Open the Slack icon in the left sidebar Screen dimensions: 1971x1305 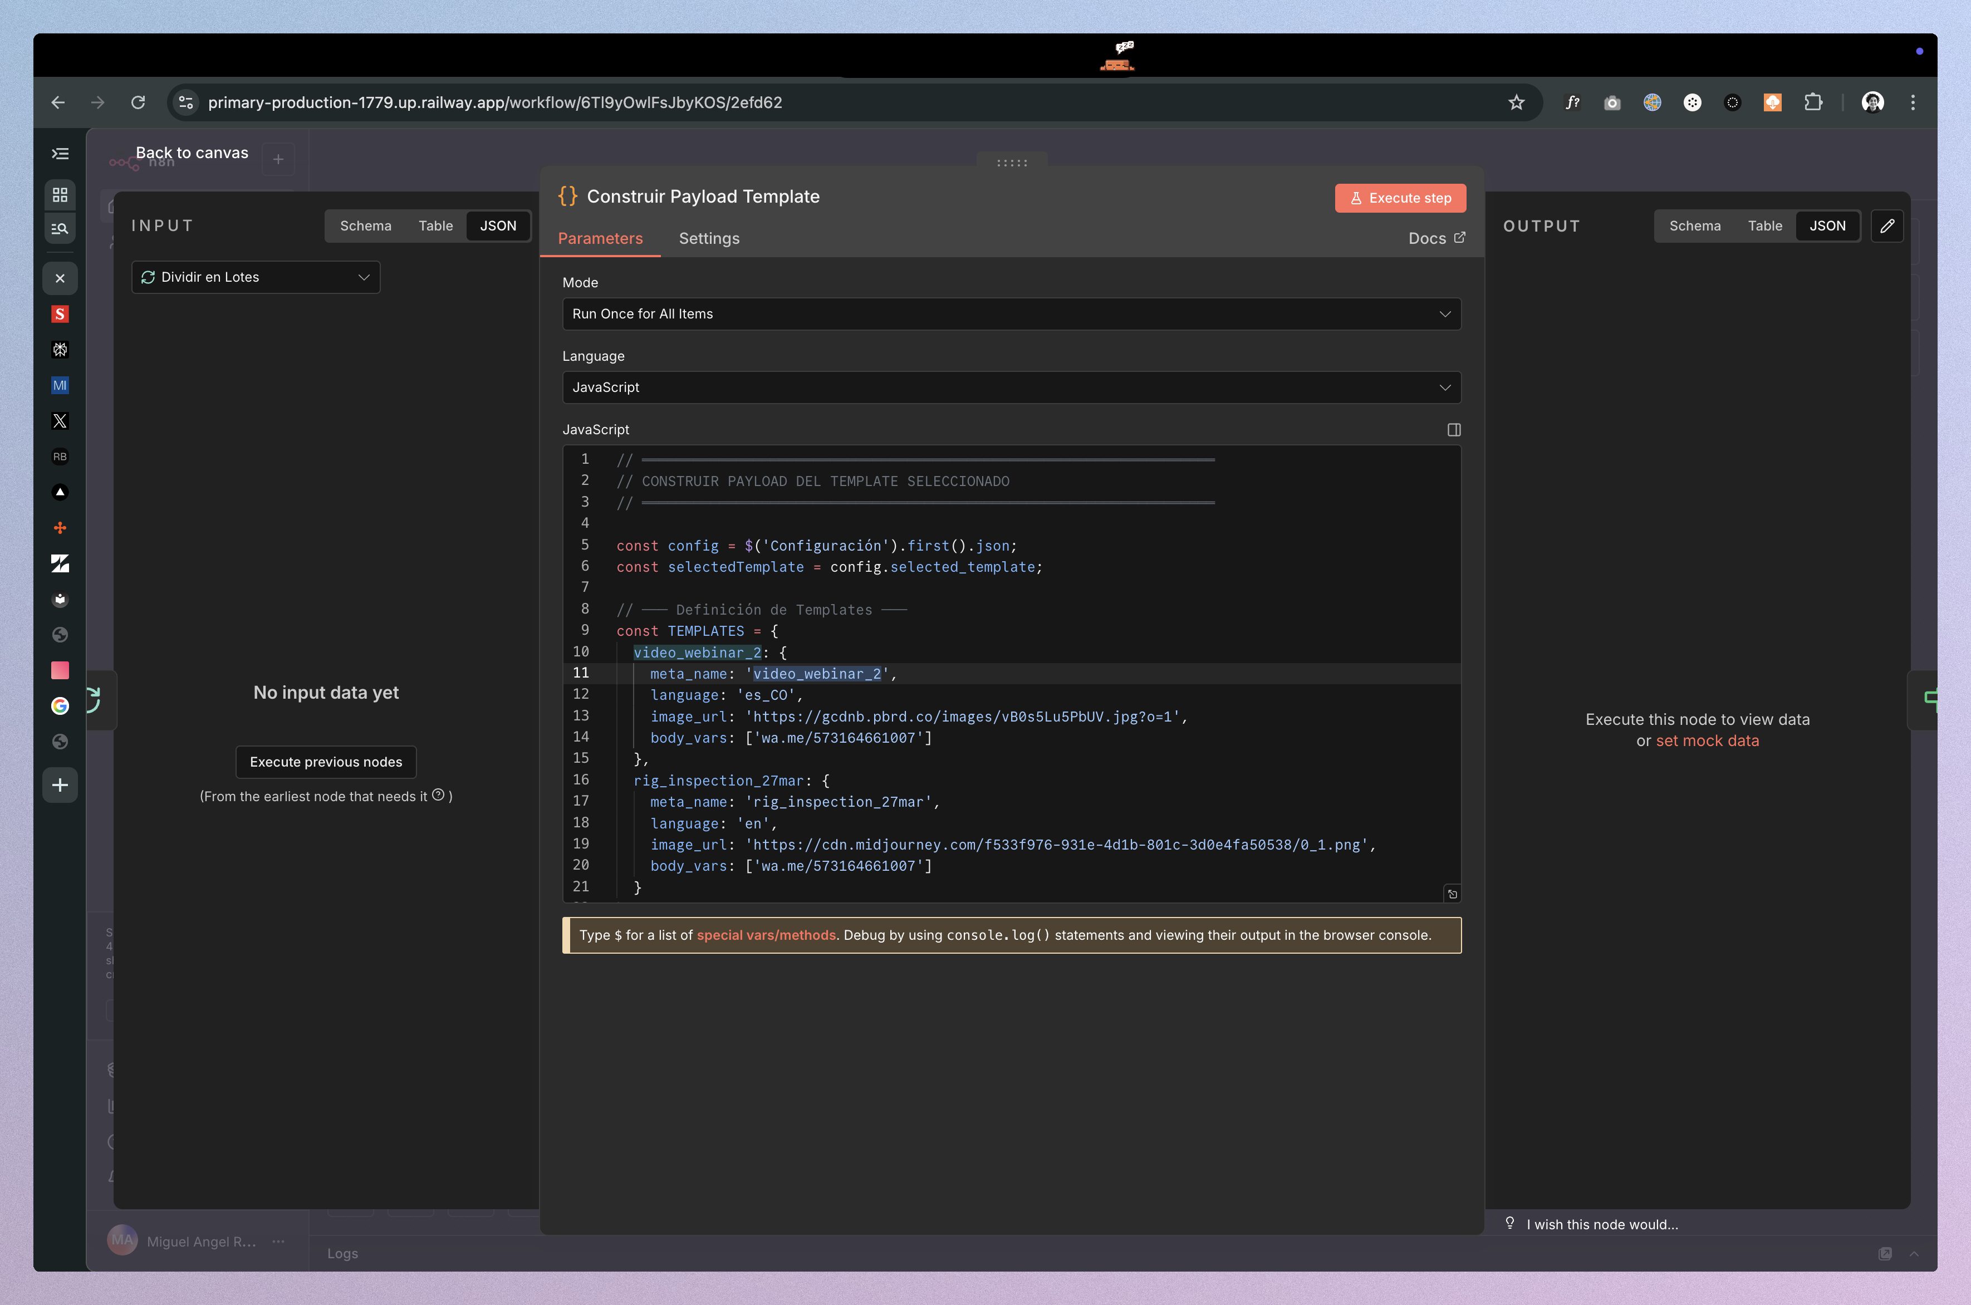coord(59,314)
